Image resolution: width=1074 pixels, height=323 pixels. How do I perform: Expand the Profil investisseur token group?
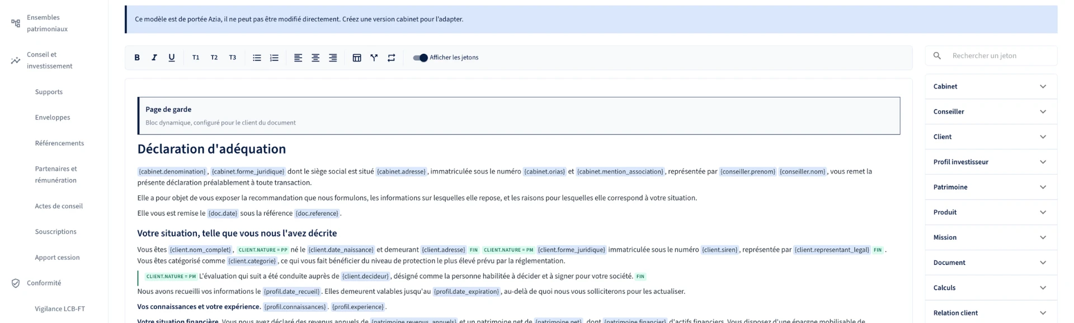click(991, 162)
